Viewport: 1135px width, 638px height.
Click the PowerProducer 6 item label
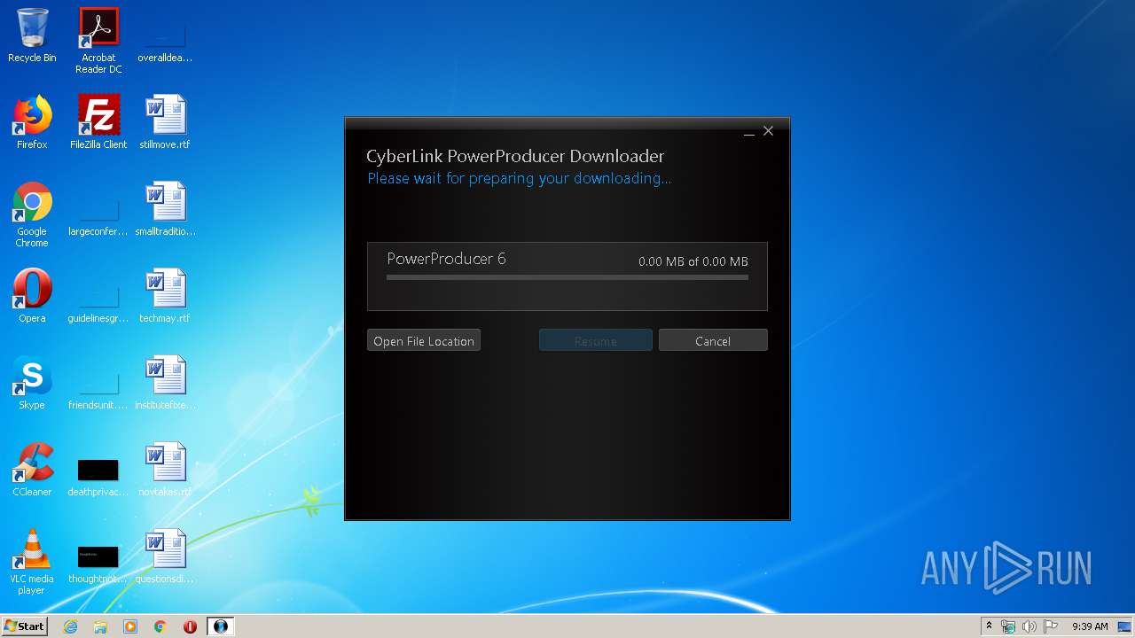446,259
